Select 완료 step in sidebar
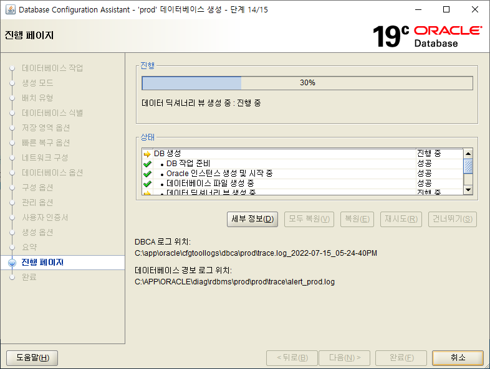This screenshot has width=490, height=369. 29,278
